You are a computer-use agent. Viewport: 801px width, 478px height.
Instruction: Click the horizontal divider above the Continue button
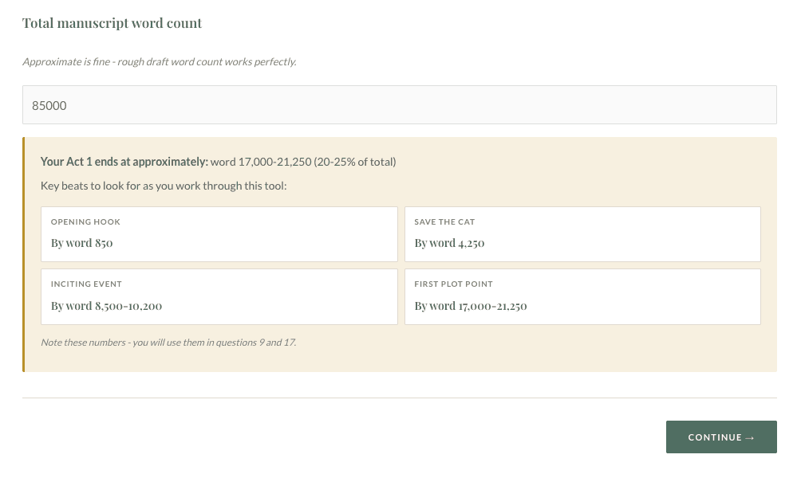coord(399,398)
